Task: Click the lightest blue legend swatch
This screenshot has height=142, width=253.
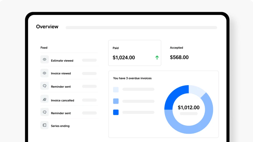Action: (116, 90)
